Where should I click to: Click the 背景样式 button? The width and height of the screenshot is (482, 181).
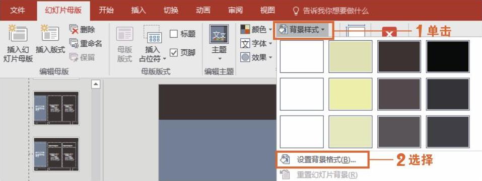(303, 30)
